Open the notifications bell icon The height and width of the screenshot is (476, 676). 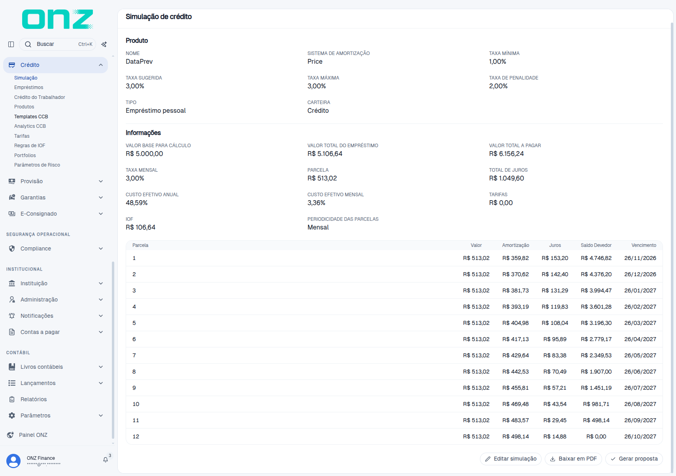pyautogui.click(x=106, y=459)
